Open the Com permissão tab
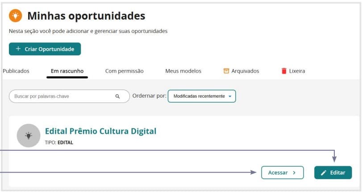This screenshot has height=193, width=362. (x=124, y=71)
